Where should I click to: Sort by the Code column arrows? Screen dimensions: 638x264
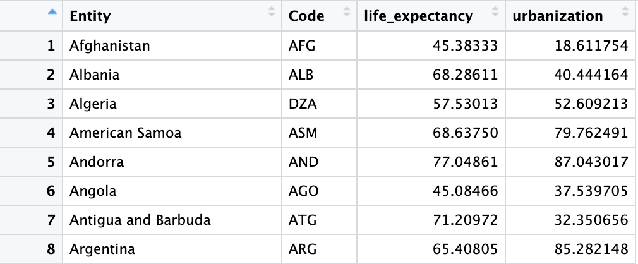[x=347, y=12]
